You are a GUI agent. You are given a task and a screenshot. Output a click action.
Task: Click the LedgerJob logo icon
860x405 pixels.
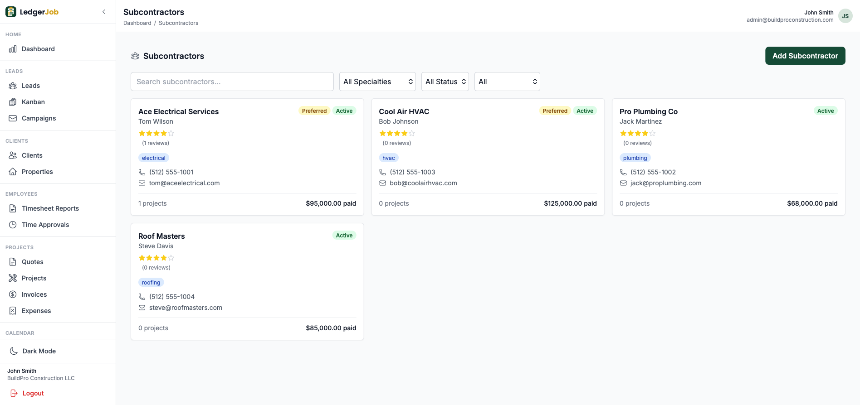pos(11,12)
